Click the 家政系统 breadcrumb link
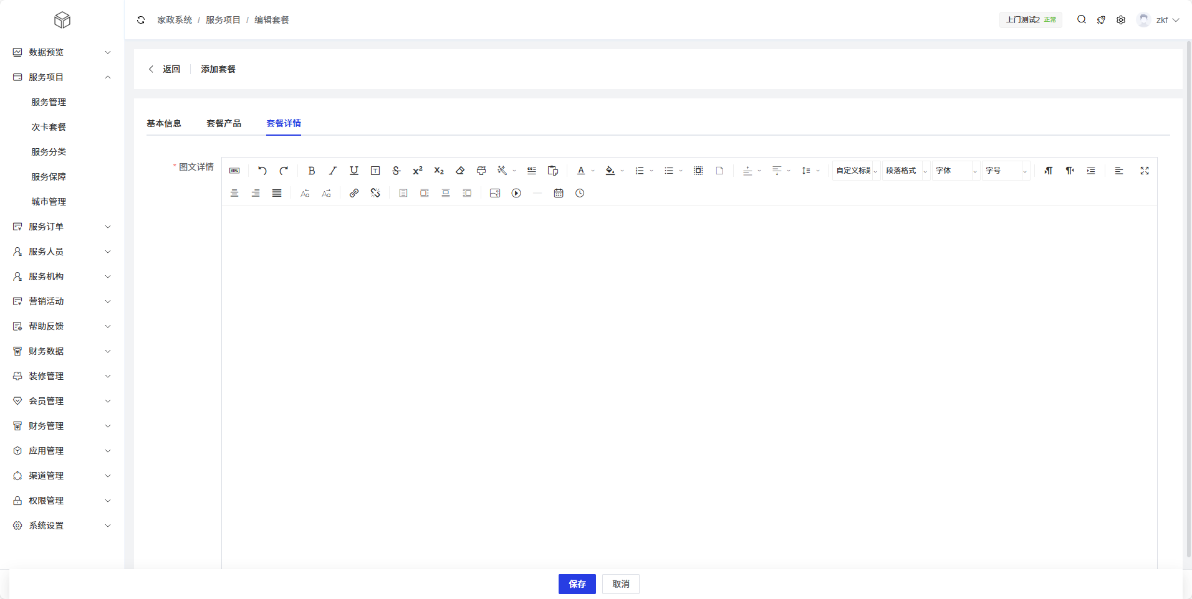 coord(175,20)
